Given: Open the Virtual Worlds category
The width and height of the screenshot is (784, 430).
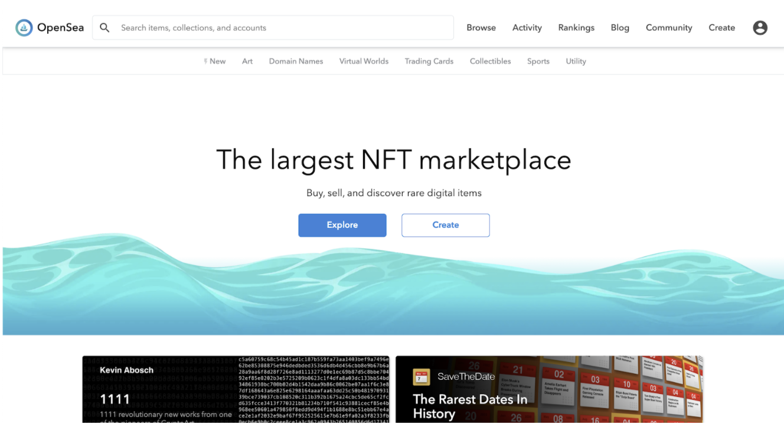Looking at the screenshot, I should pyautogui.click(x=364, y=61).
